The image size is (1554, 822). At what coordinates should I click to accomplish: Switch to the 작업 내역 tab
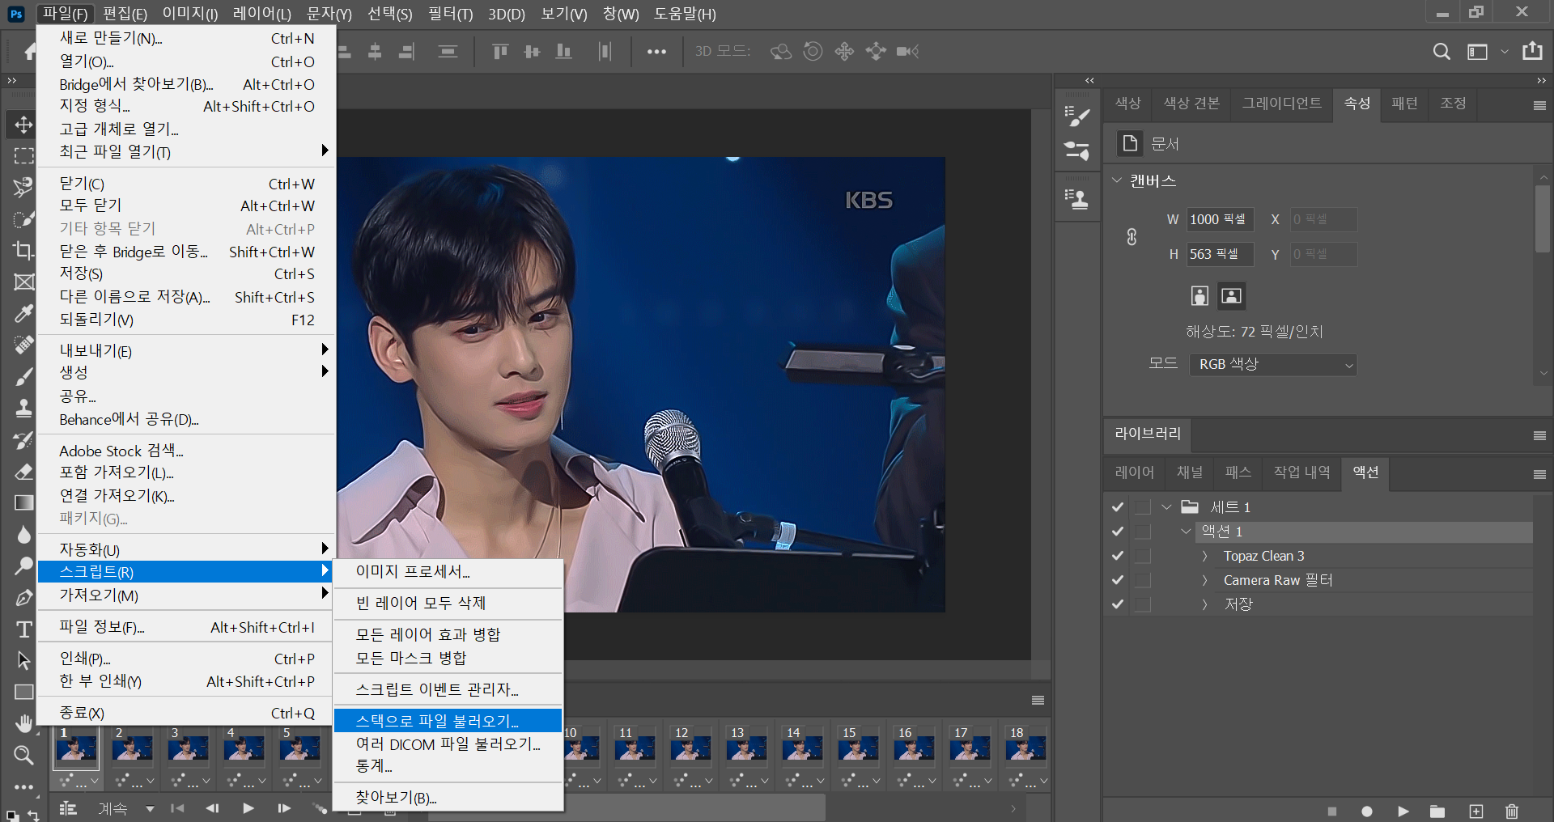coord(1301,472)
